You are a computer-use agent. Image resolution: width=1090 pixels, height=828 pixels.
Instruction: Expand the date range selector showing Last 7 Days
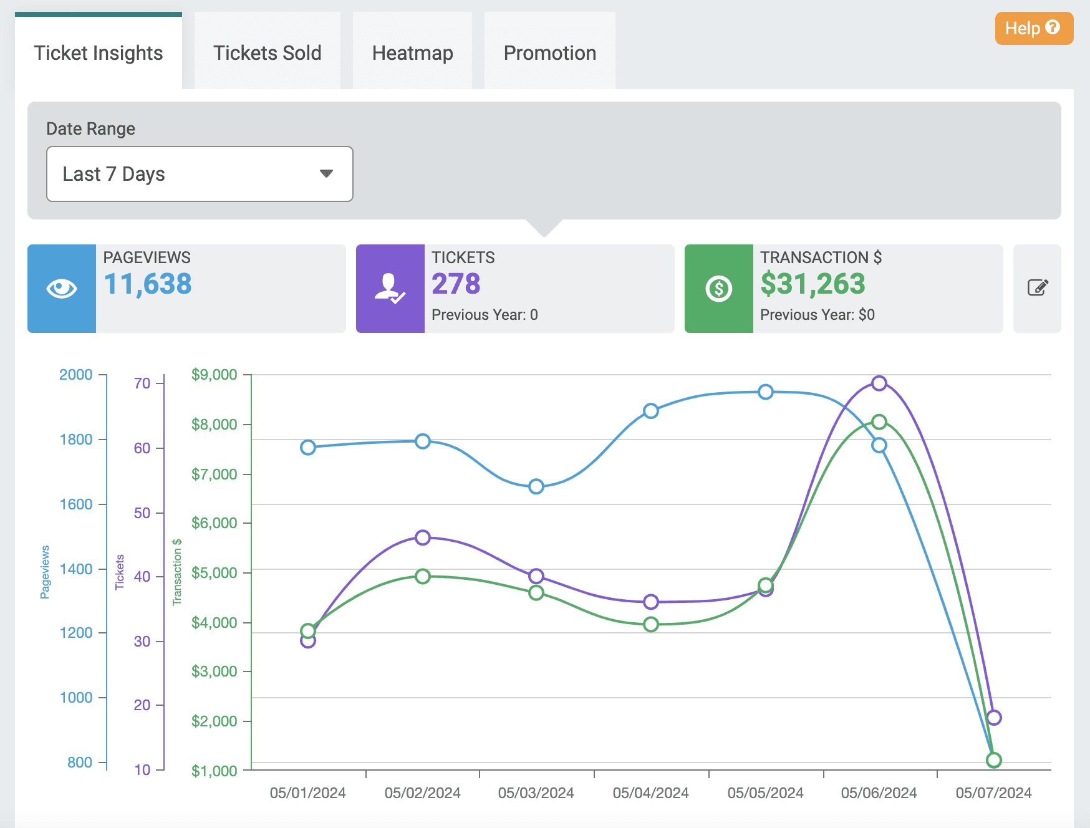[x=200, y=174]
